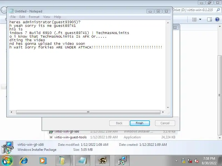This screenshot has width=222, height=166.
Task: Open Explorer Help question mark
Action: (x=217, y=19)
